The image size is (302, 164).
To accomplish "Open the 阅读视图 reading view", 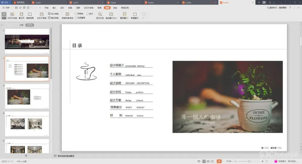I will [30, 16].
